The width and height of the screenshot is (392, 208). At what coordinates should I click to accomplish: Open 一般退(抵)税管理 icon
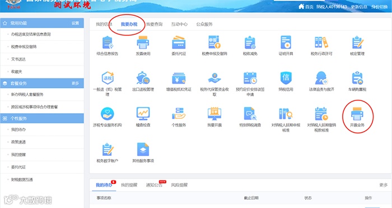[108, 78]
